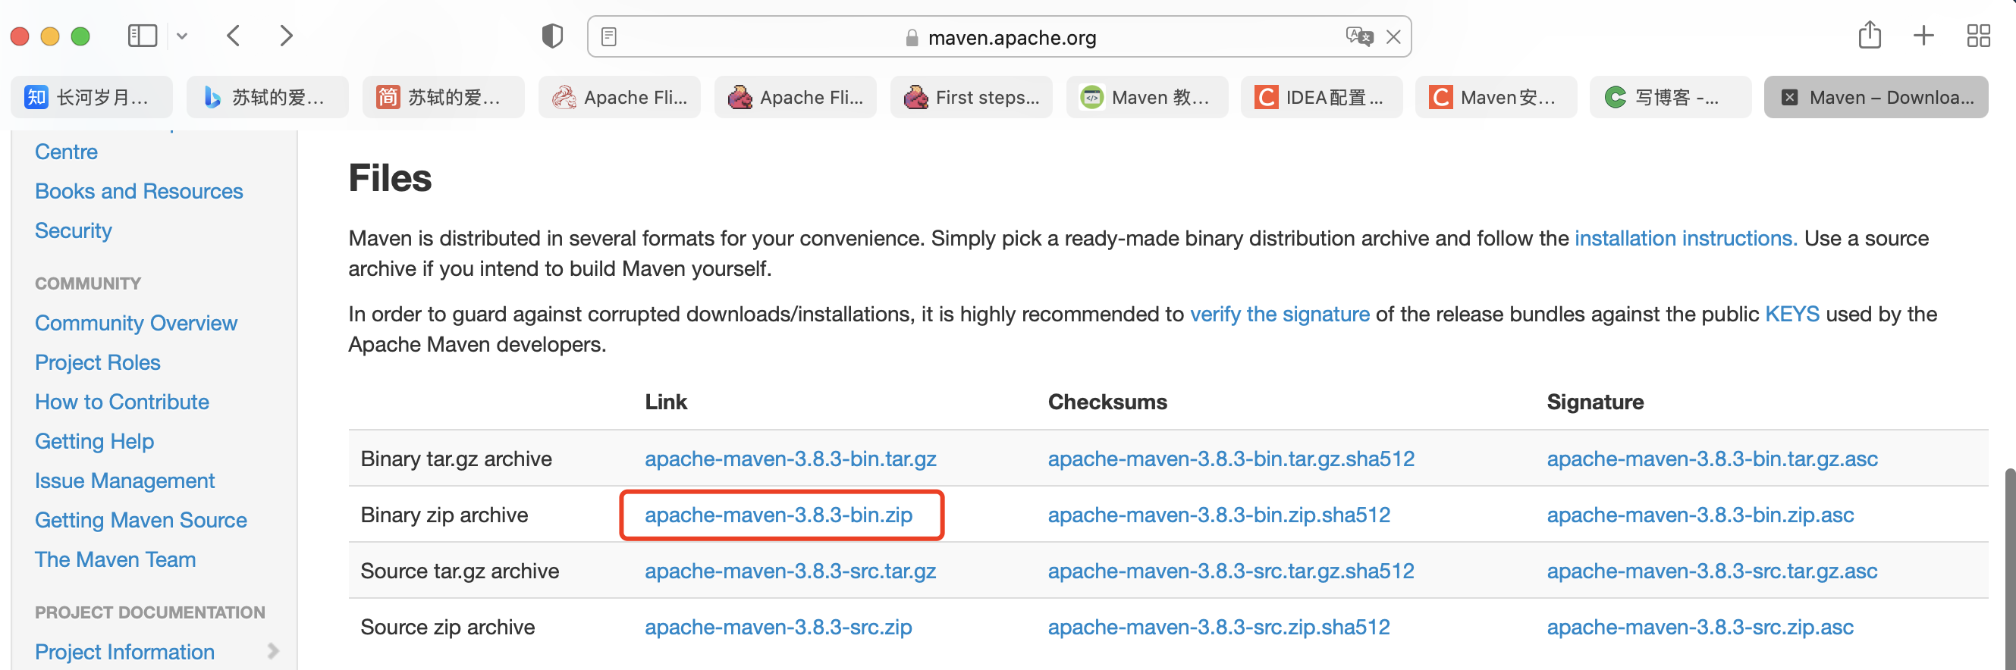This screenshot has height=670, width=2016.
Task: Switch to the 长河岁月 tab
Action: click(92, 97)
